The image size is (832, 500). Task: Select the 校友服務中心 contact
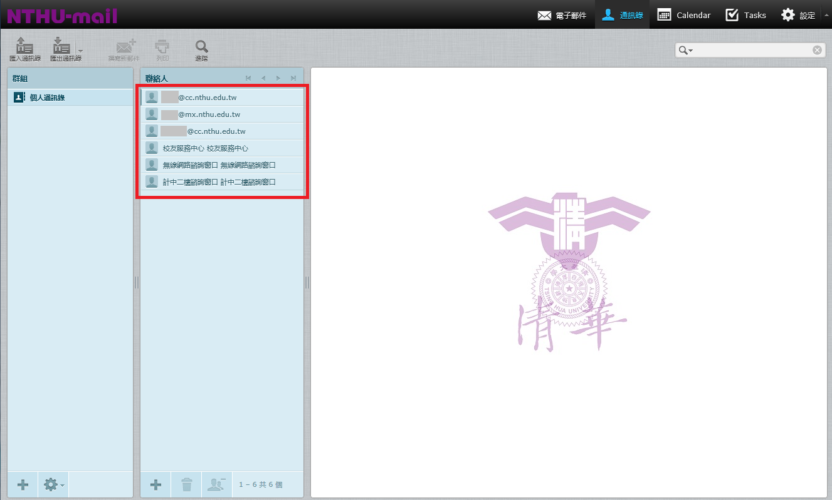[x=205, y=148]
